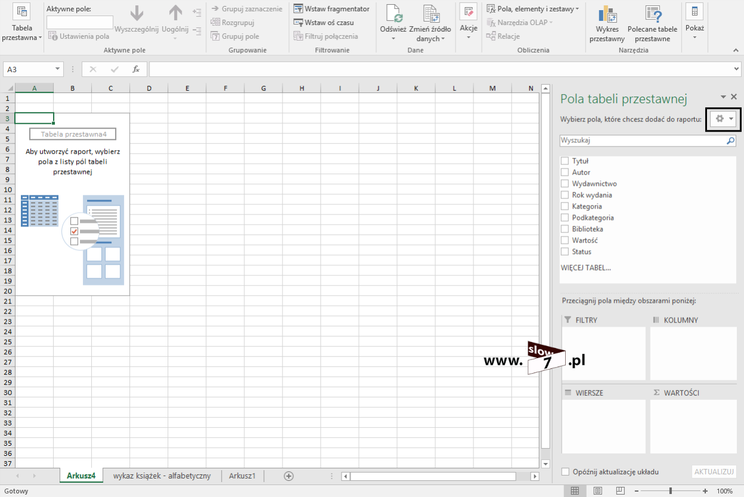Check the Kategoria field
Viewport: 744px width, 497px height.
(x=565, y=206)
